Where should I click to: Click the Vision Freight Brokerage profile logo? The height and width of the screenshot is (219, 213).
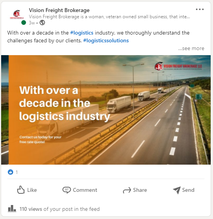(17, 14)
